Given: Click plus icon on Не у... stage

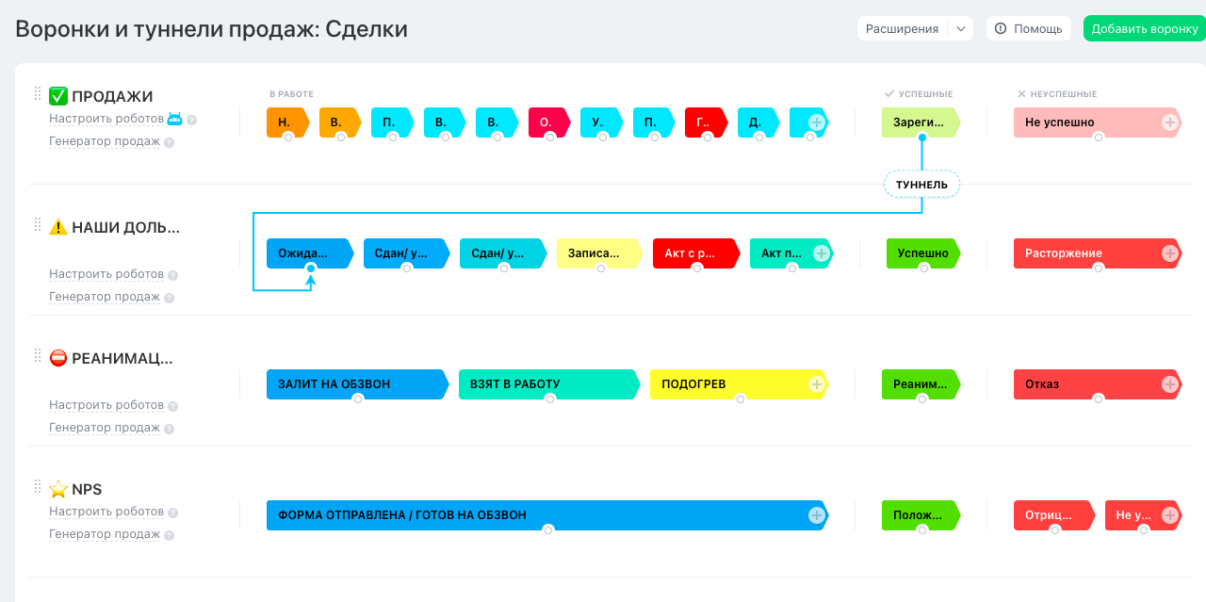Looking at the screenshot, I should [x=1170, y=515].
